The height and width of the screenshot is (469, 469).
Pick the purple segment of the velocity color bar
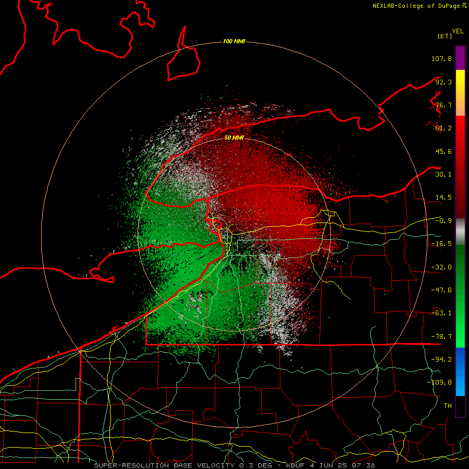tap(460, 58)
